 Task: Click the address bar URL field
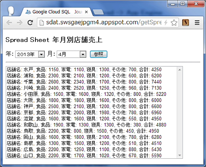coord(100,23)
